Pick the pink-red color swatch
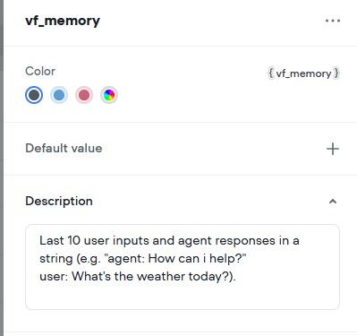357x336 pixels. [84, 95]
